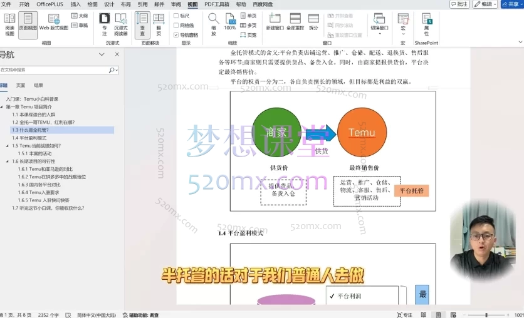Switch to 草稿 draft view

(x=80, y=26)
